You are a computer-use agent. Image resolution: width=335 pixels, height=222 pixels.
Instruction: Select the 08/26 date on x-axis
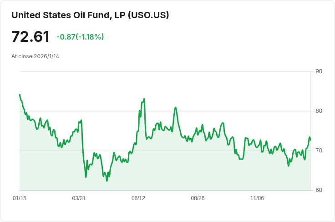pyautogui.click(x=198, y=198)
